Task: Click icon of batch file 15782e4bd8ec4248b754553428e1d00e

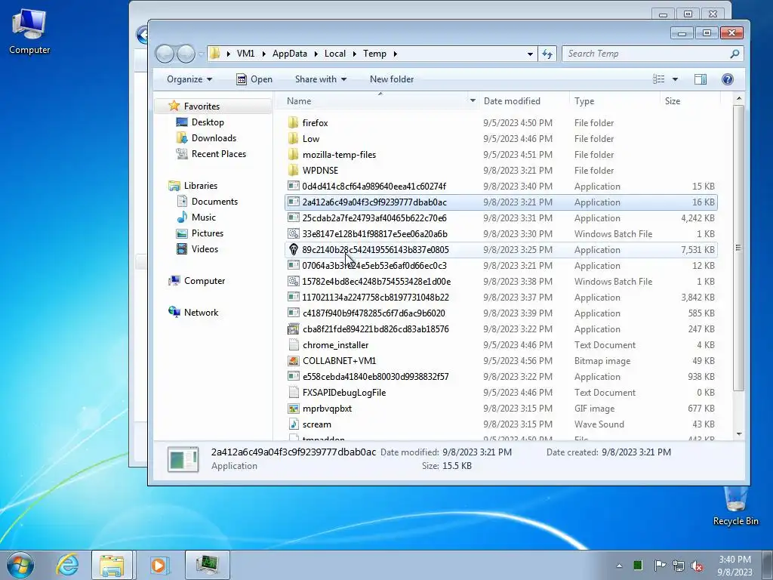Action: pos(294,281)
